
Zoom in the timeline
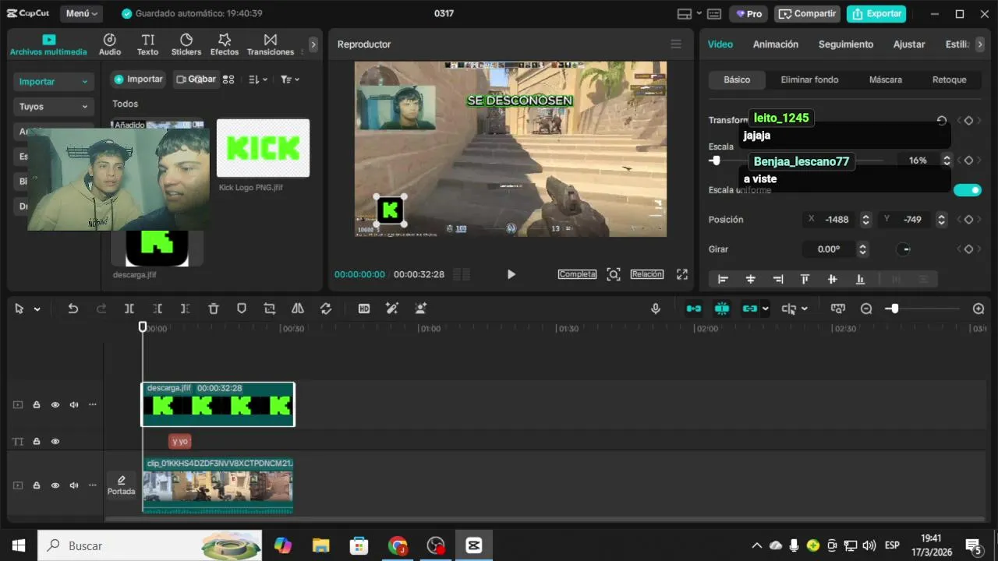pos(979,309)
